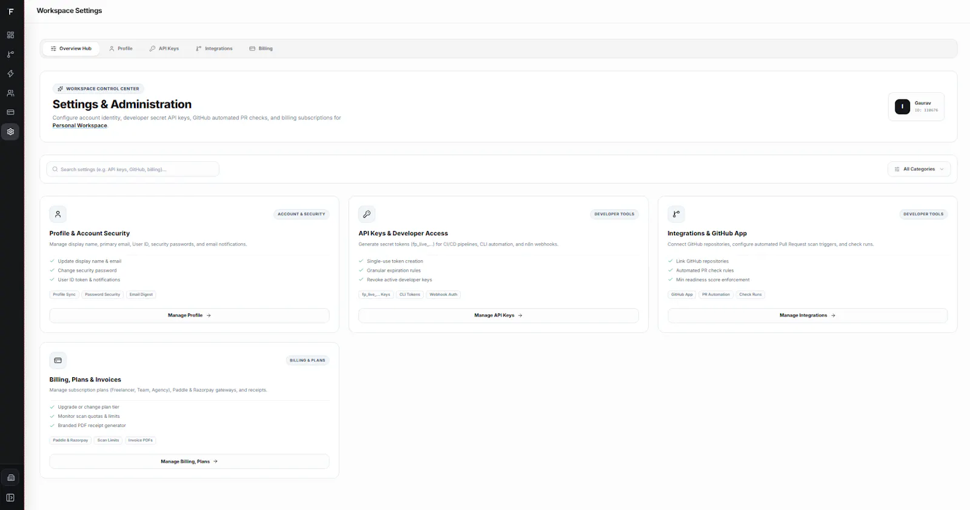Open the All Categories dropdown
970x510 pixels.
point(919,169)
